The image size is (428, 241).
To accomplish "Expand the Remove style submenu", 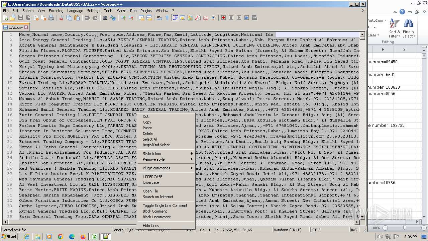I will 166,159.
